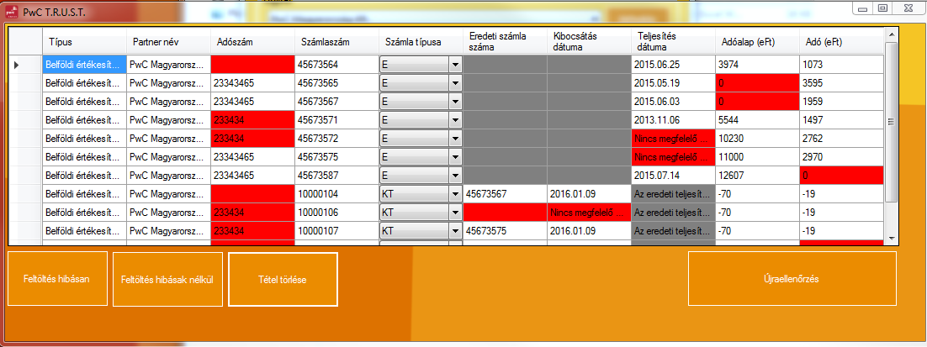Click invoice number cell 45673565
This screenshot has height=347, width=927.
pos(337,83)
